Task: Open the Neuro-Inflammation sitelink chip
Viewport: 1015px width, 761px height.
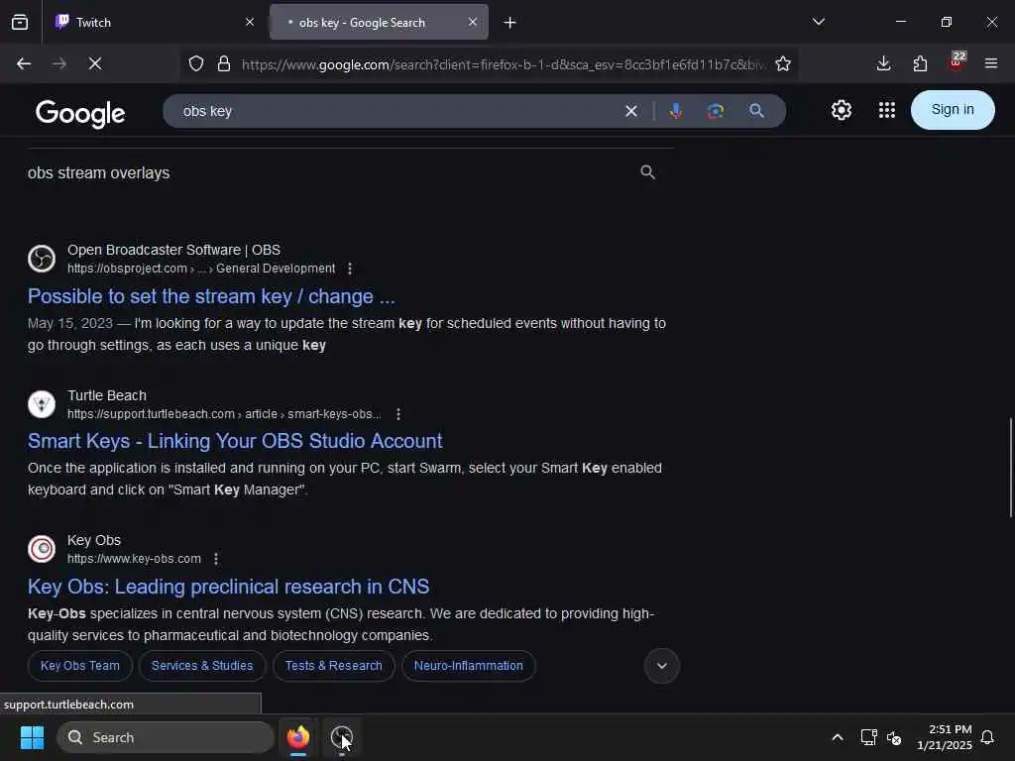Action: coord(468,666)
